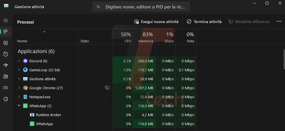Image resolution: width=285 pixels, height=131 pixels.
Task: Open the Details page in sidebar
Action: [5, 88]
